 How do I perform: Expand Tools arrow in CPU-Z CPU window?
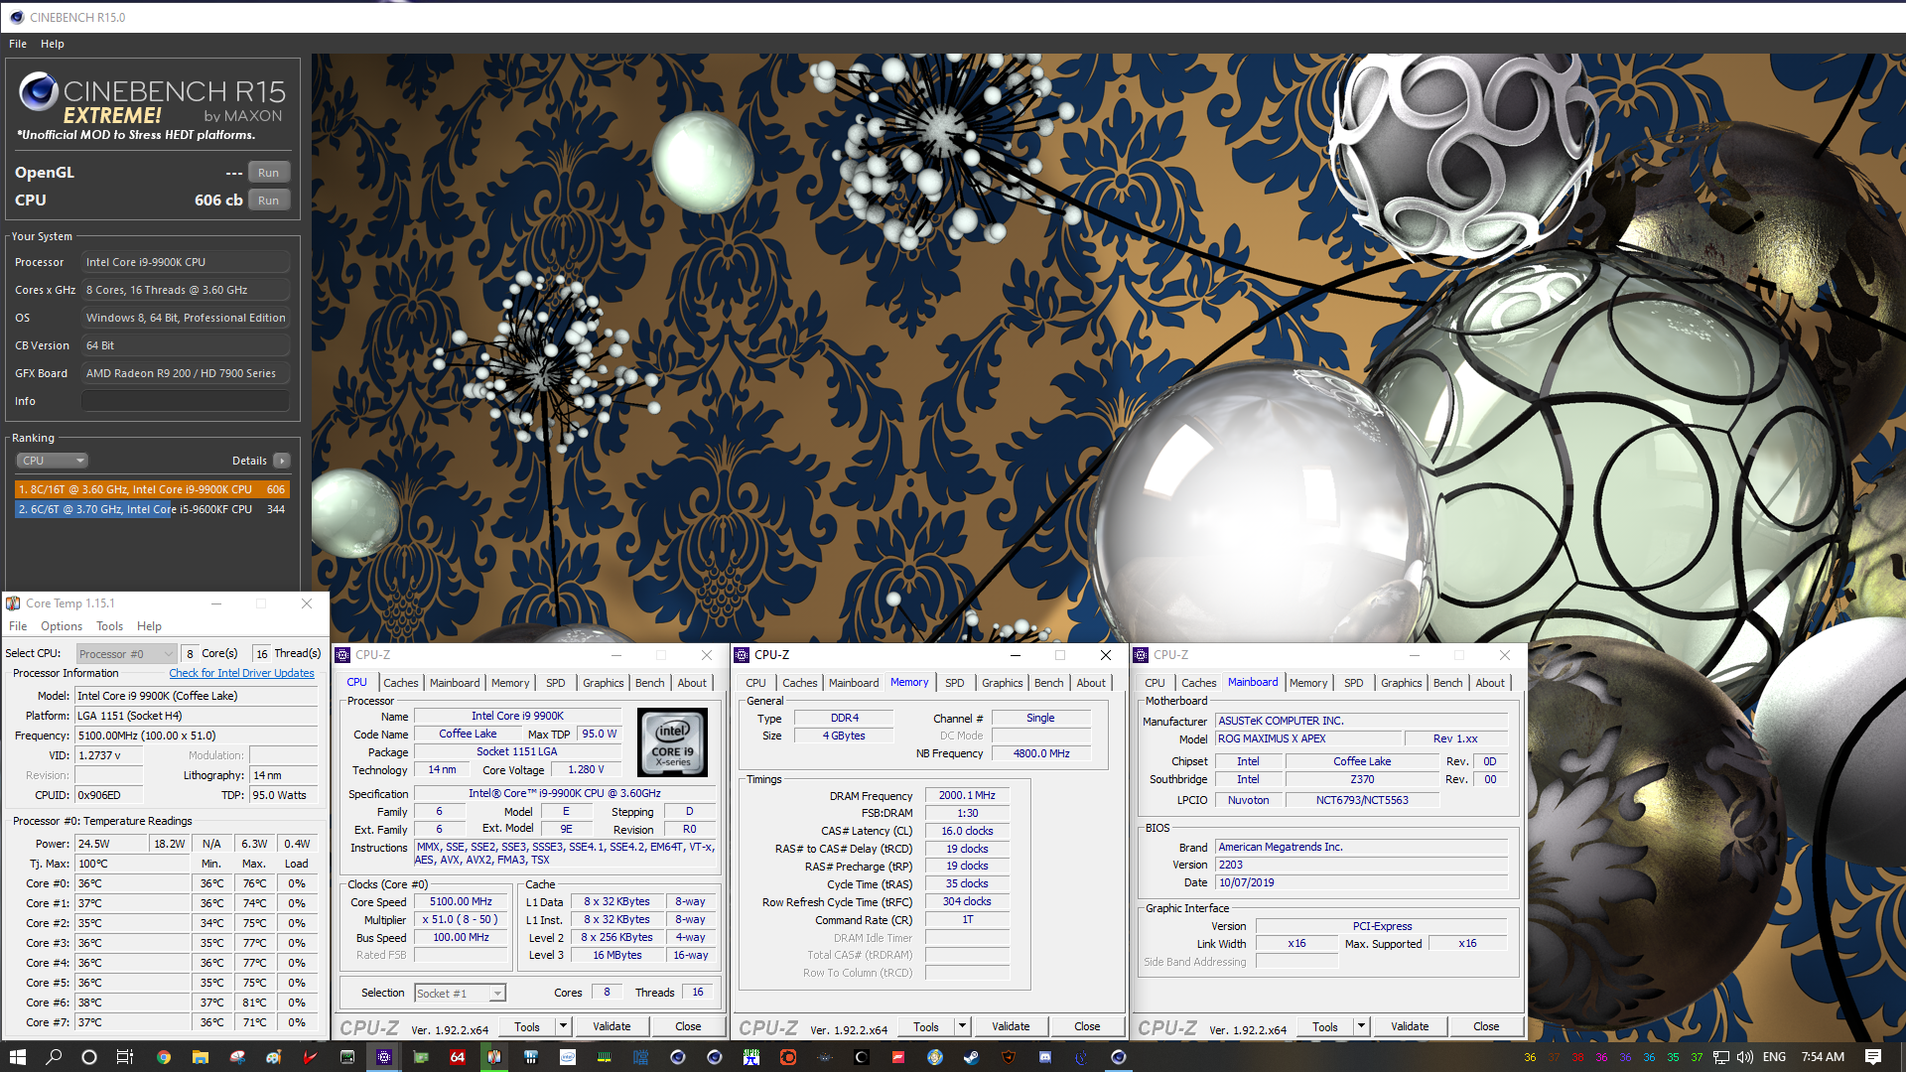pyautogui.click(x=563, y=1026)
